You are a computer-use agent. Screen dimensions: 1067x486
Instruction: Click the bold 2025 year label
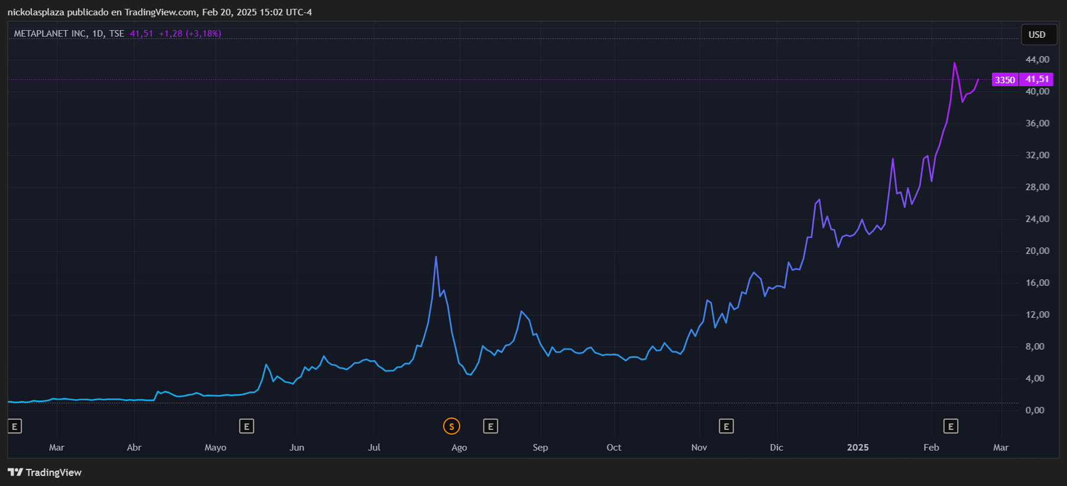(x=858, y=448)
